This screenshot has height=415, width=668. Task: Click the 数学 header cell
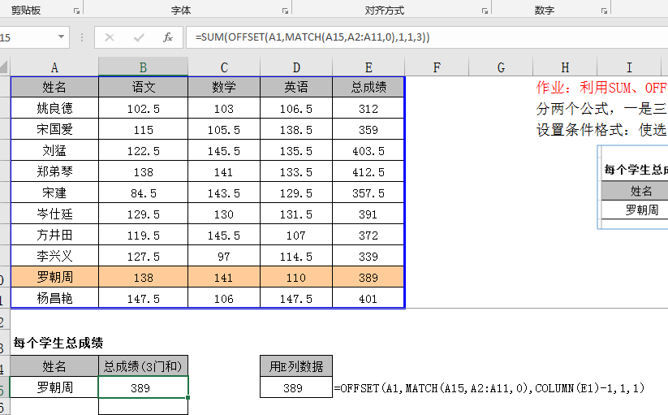click(224, 87)
